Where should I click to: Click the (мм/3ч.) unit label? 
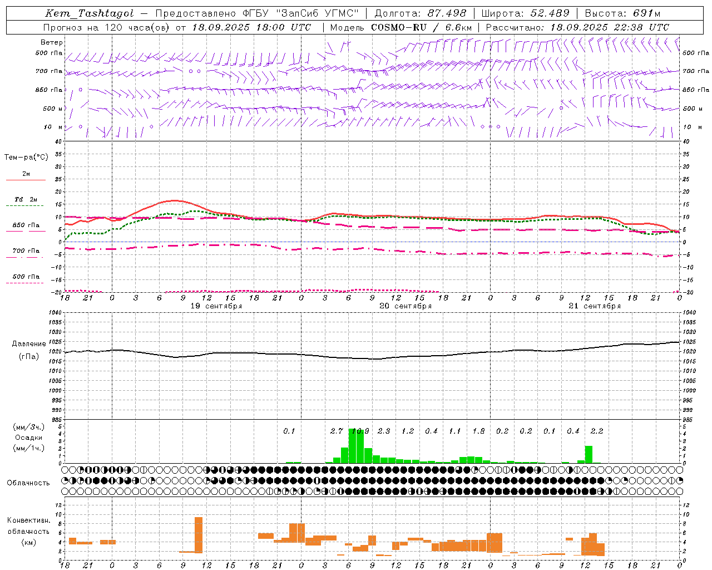[x=28, y=427]
